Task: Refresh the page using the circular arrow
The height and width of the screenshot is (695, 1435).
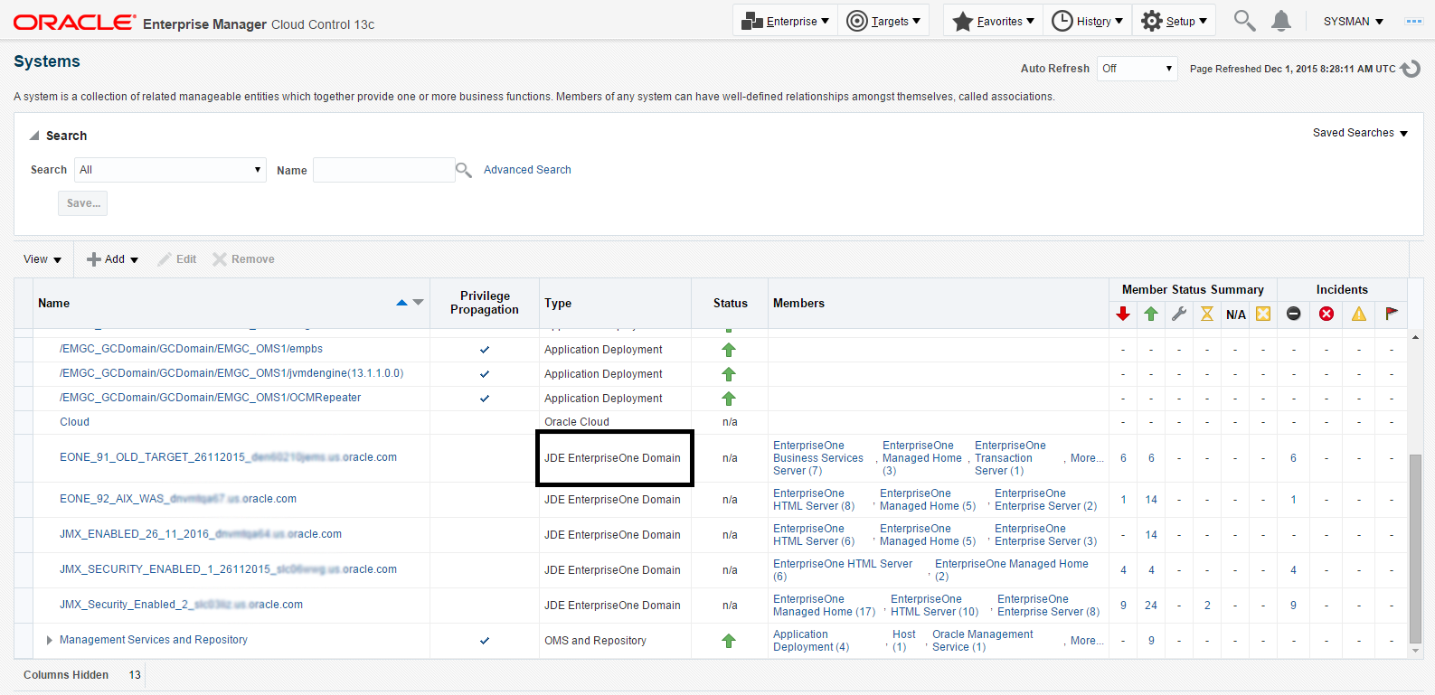Action: [x=1411, y=69]
